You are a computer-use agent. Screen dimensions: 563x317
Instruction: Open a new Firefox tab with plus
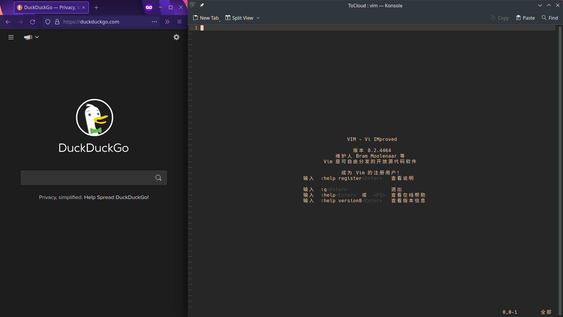pos(96,8)
